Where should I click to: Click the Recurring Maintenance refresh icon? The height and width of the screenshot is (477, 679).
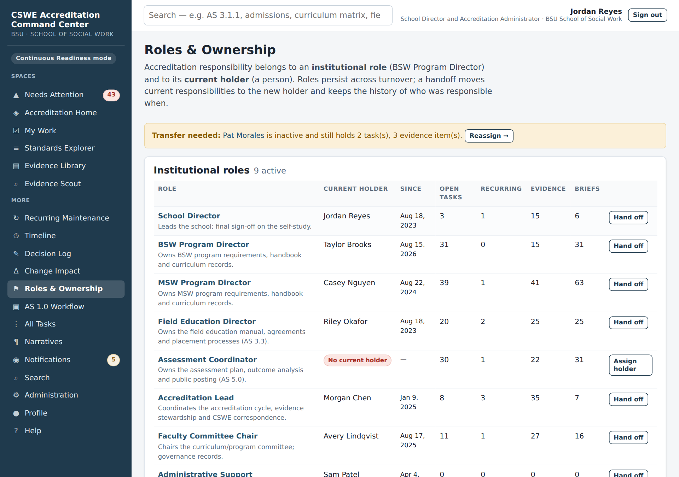point(16,218)
